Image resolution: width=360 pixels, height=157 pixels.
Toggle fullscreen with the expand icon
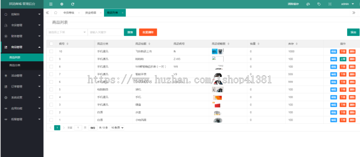[330, 4]
